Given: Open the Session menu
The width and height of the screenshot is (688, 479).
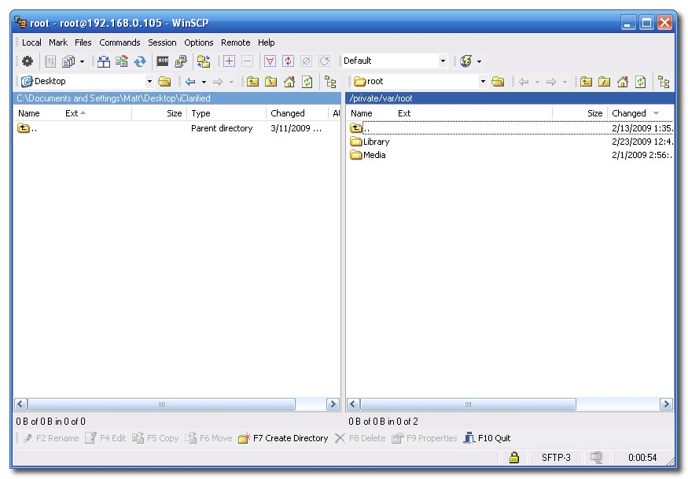Looking at the screenshot, I should pos(162,42).
